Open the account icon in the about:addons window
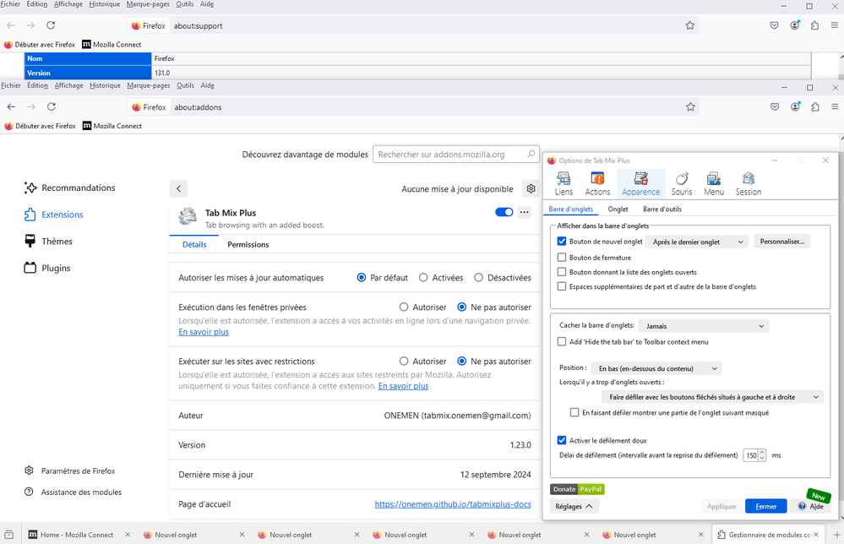This screenshot has width=844, height=544. point(795,106)
